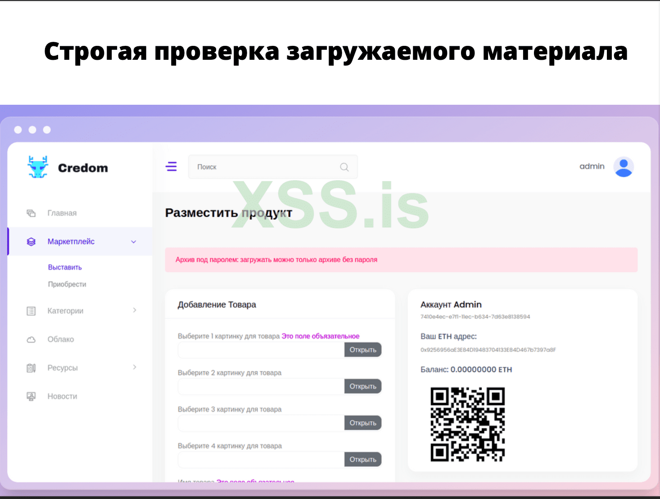This screenshot has width=660, height=499.
Task: Click the magnifier icon in the search bar
Action: [x=344, y=167]
